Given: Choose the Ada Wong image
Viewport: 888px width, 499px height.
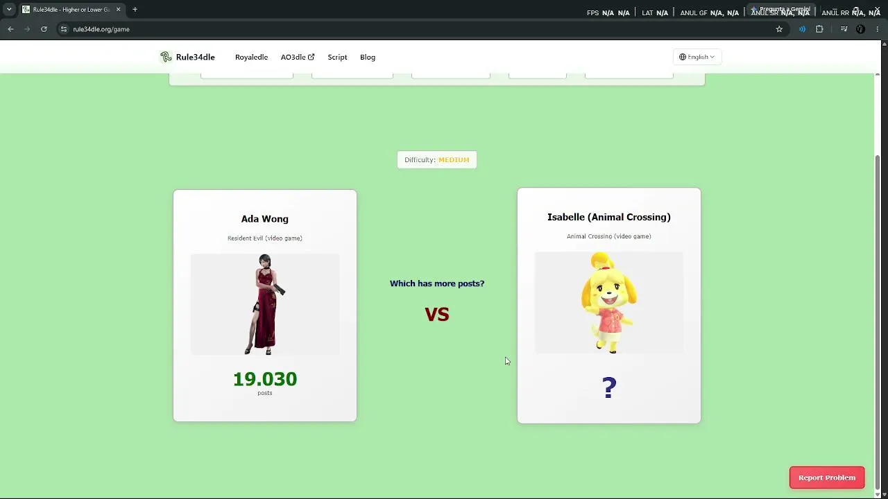Looking at the screenshot, I should (265, 304).
